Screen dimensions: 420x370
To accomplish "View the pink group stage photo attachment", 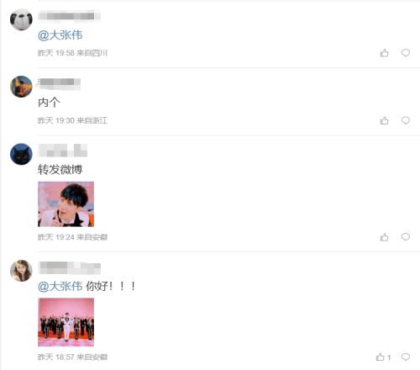I will coord(66,322).
